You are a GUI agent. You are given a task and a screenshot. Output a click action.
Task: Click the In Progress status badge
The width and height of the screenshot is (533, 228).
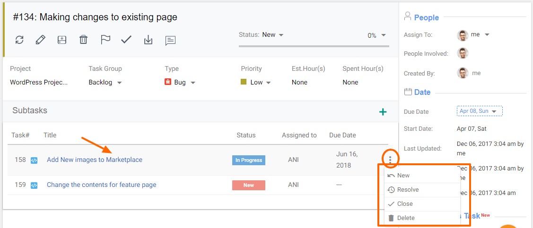point(249,160)
